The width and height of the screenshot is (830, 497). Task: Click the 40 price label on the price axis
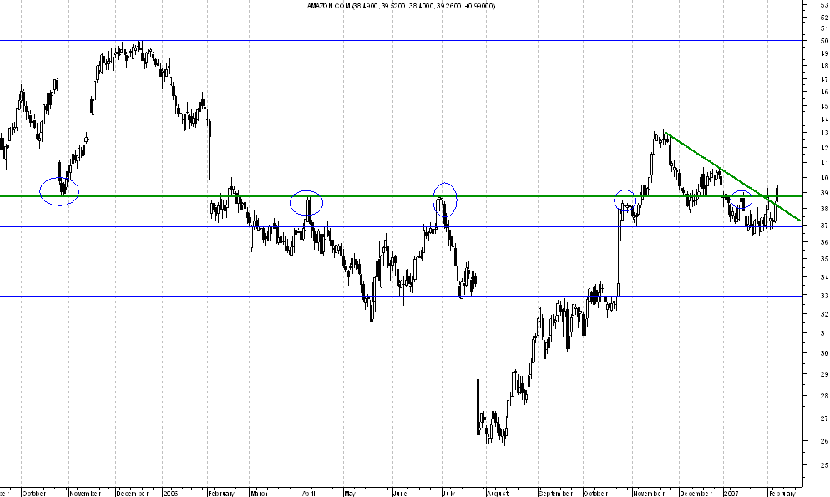point(824,178)
